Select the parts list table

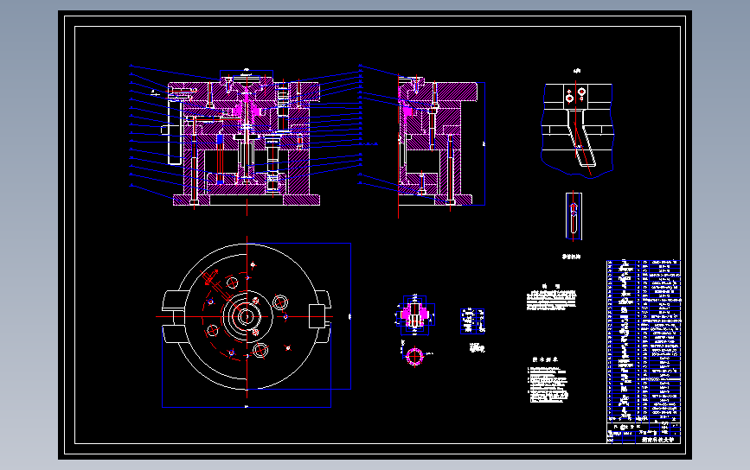[x=644, y=341]
